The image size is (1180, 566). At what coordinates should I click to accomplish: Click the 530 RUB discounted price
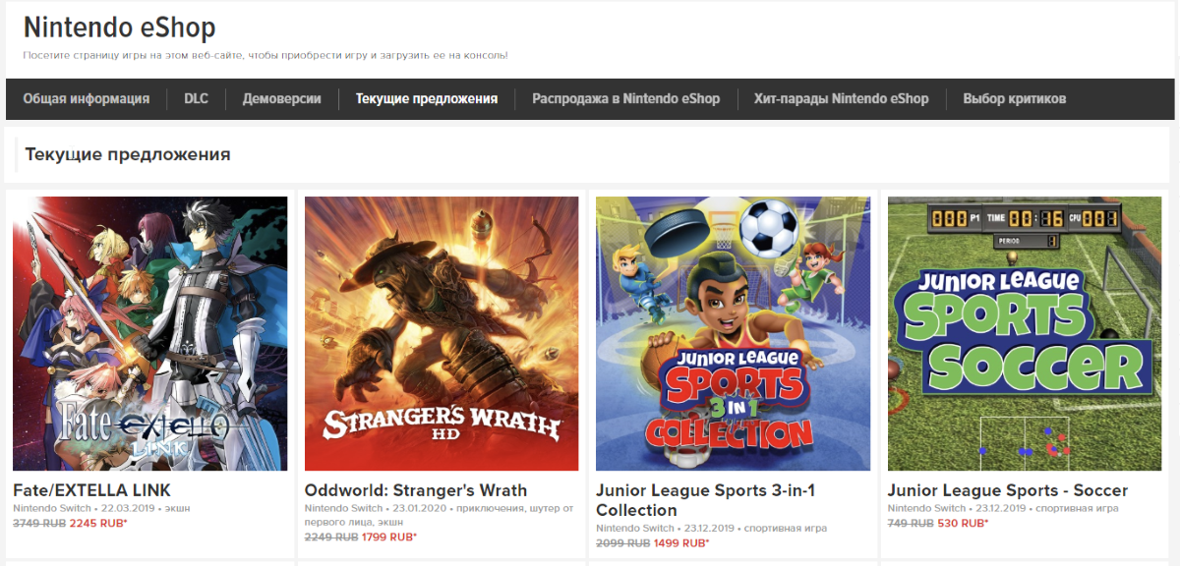point(963,523)
